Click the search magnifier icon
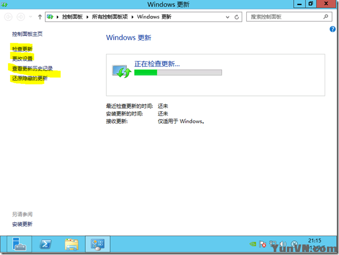 [326, 17]
